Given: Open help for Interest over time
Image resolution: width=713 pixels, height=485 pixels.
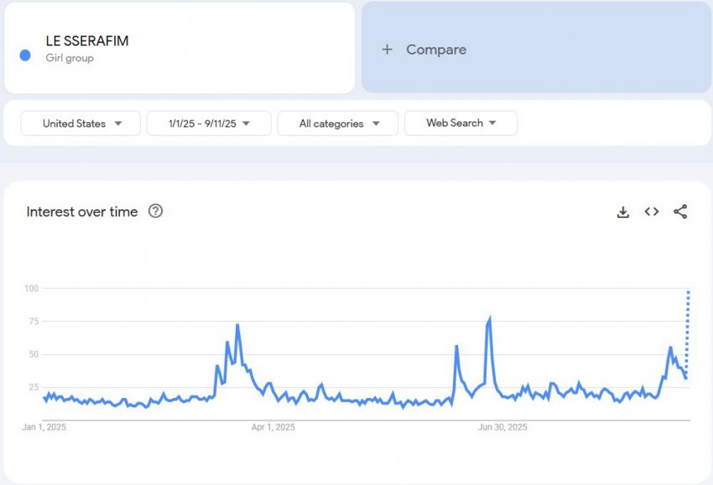Looking at the screenshot, I should pos(155,211).
